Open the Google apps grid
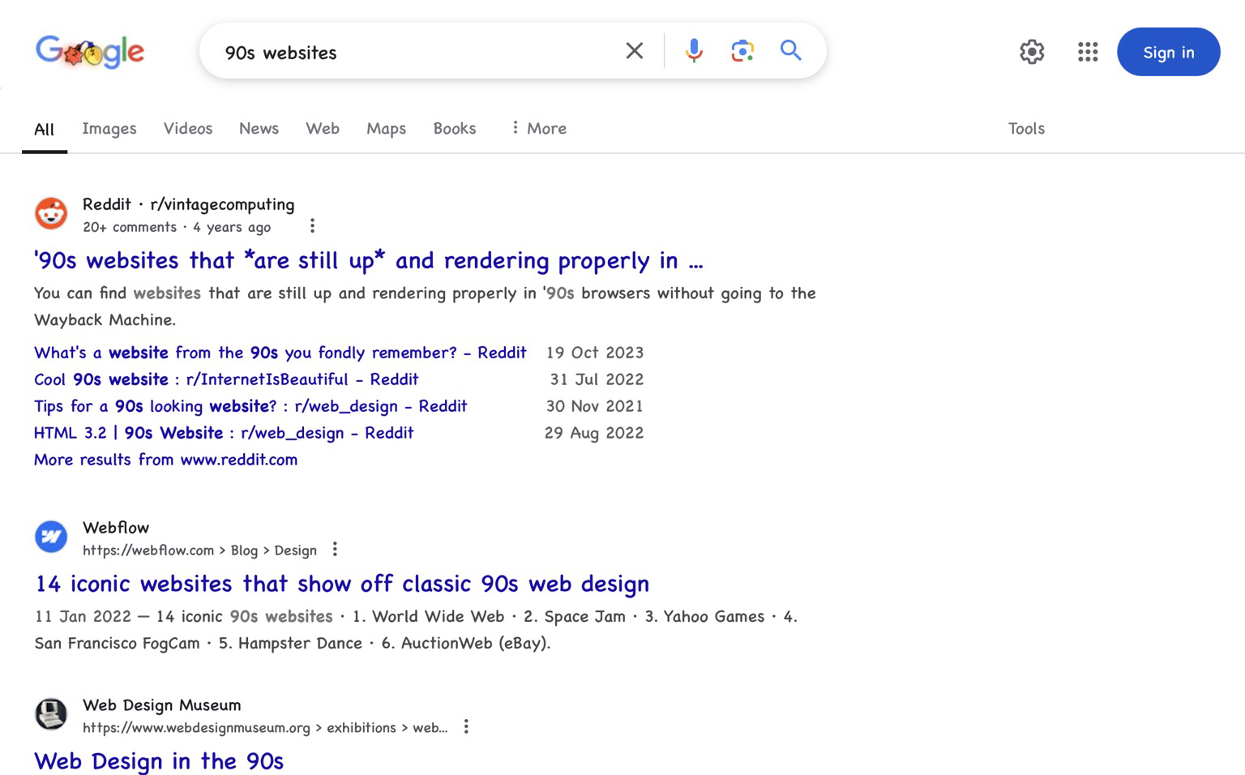Image resolution: width=1245 pixels, height=775 pixels. click(1088, 52)
